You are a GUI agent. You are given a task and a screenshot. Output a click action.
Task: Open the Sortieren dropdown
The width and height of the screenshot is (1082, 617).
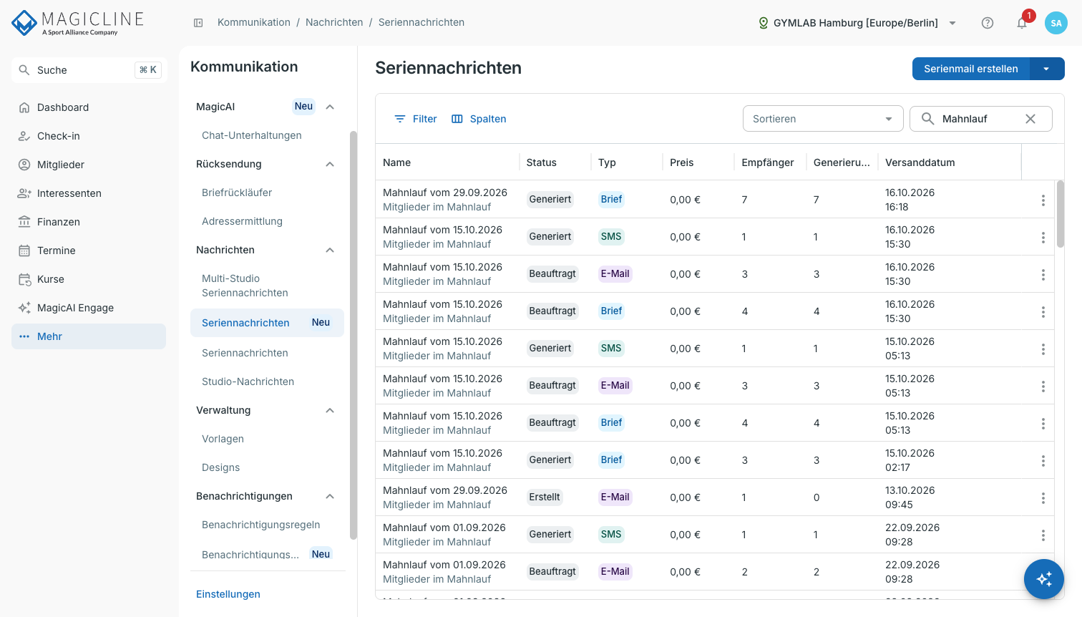[823, 119]
